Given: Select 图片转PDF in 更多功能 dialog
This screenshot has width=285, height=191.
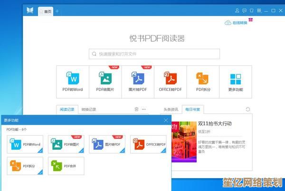Looking at the screenshot, I should pyautogui.click(x=107, y=144).
